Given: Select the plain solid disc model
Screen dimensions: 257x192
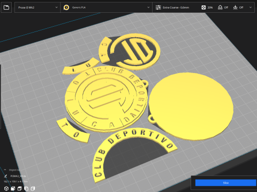Looking at the screenshot, I should point(191,106).
